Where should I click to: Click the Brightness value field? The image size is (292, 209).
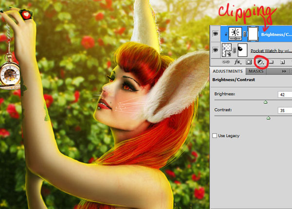click(285, 95)
